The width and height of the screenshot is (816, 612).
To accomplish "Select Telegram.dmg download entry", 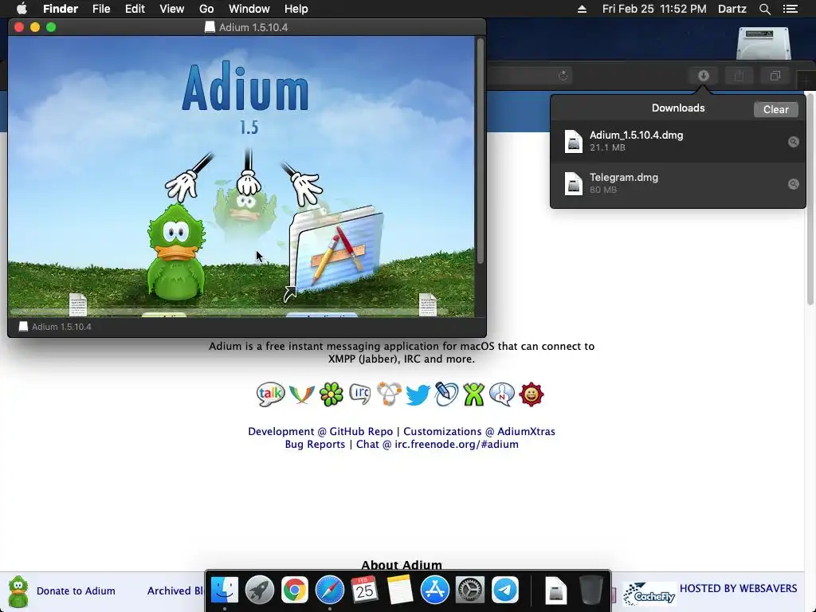I will click(x=677, y=184).
